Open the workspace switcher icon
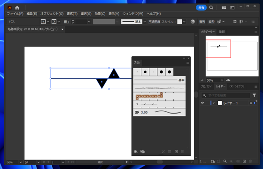 coord(232,8)
